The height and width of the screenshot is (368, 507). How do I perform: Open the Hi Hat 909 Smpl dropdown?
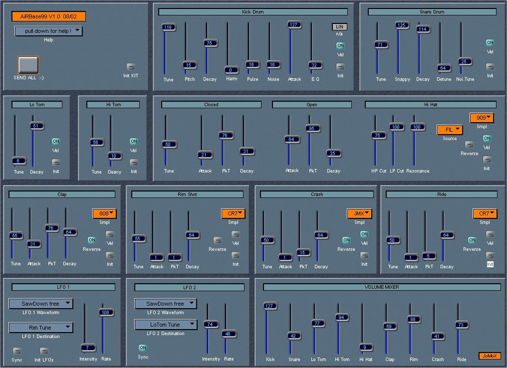pyautogui.click(x=482, y=118)
